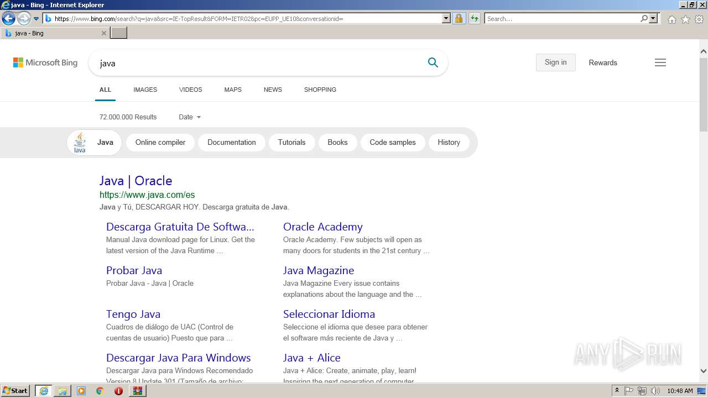Open the Java | Oracle result
Viewport: 708px width, 398px height.
click(x=136, y=181)
